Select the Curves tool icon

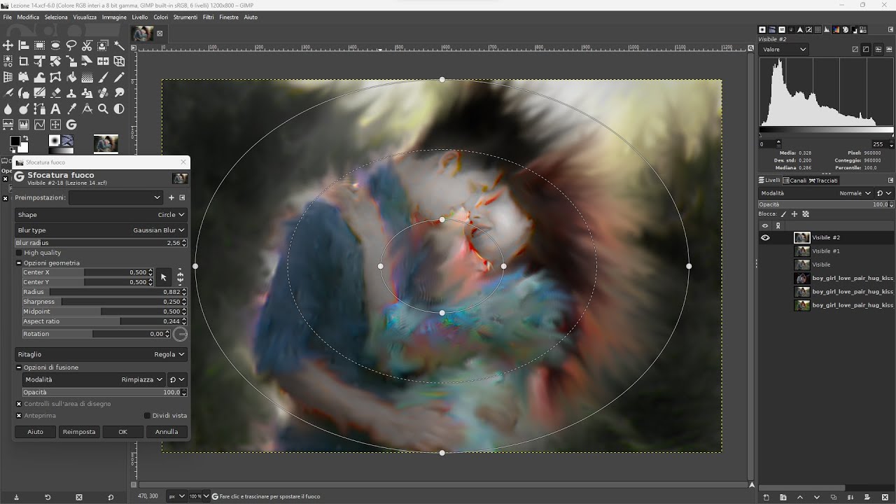click(39, 125)
